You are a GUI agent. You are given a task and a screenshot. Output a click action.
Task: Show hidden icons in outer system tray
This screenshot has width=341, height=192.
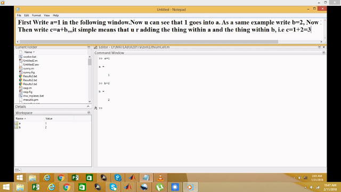[305, 187]
